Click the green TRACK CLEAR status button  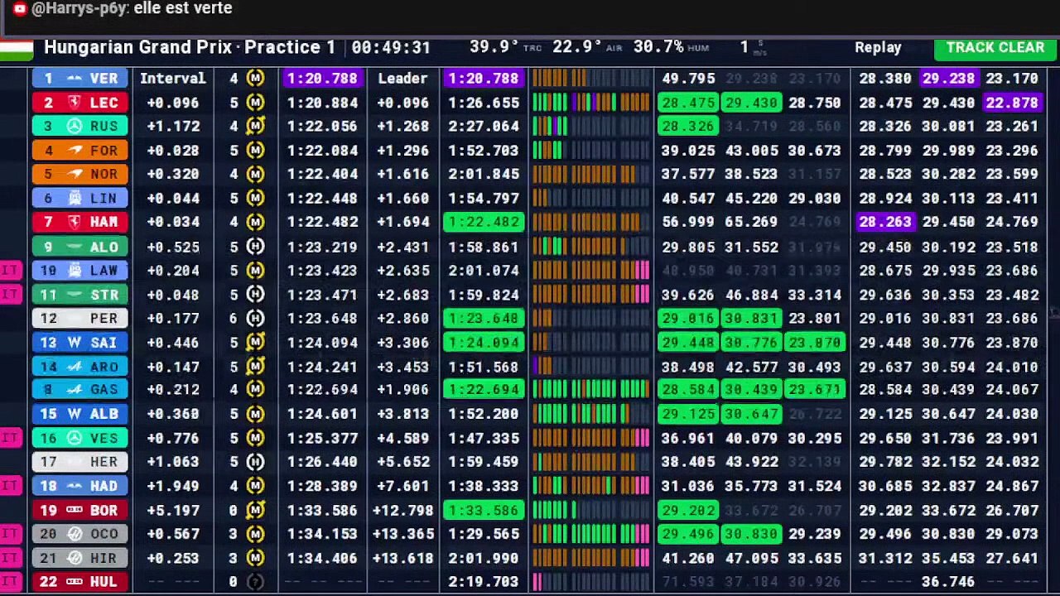[995, 48]
